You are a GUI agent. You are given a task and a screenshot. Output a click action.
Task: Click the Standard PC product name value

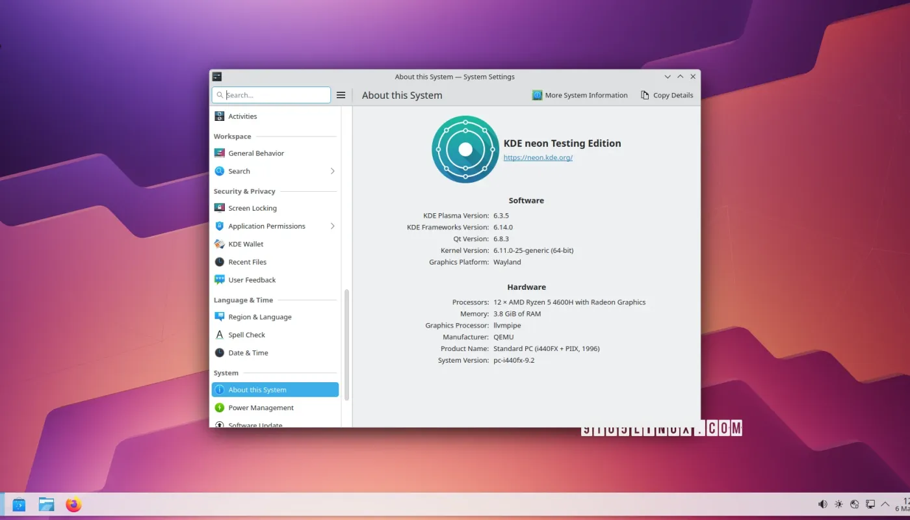click(x=546, y=348)
